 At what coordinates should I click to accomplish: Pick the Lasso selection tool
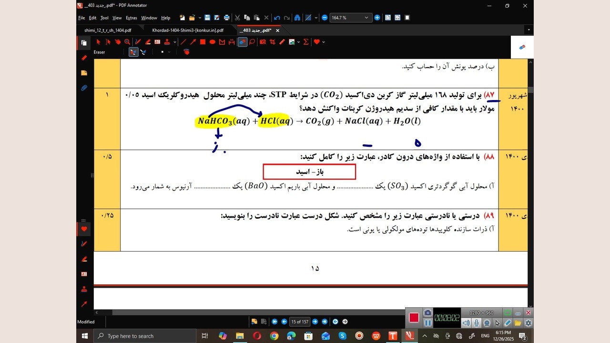(x=252, y=42)
